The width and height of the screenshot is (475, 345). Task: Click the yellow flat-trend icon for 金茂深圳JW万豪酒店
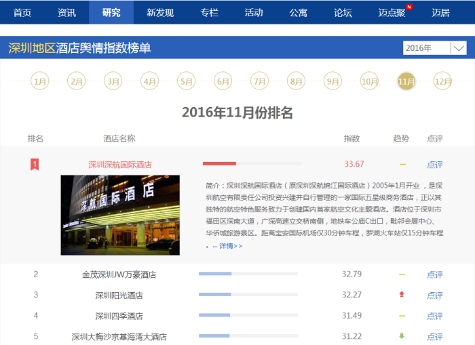pyautogui.click(x=402, y=275)
